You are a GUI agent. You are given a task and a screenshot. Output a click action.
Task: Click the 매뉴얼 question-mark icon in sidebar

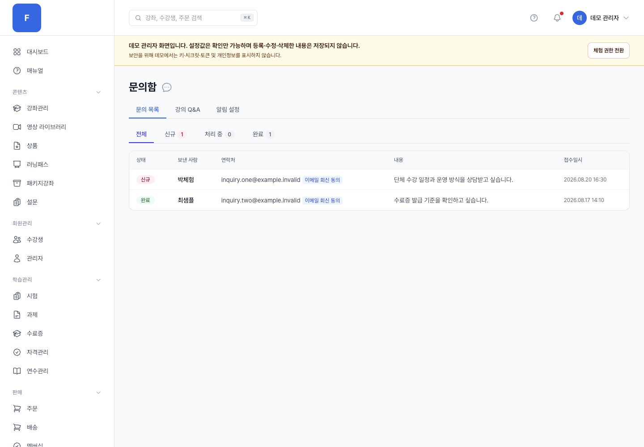(17, 71)
